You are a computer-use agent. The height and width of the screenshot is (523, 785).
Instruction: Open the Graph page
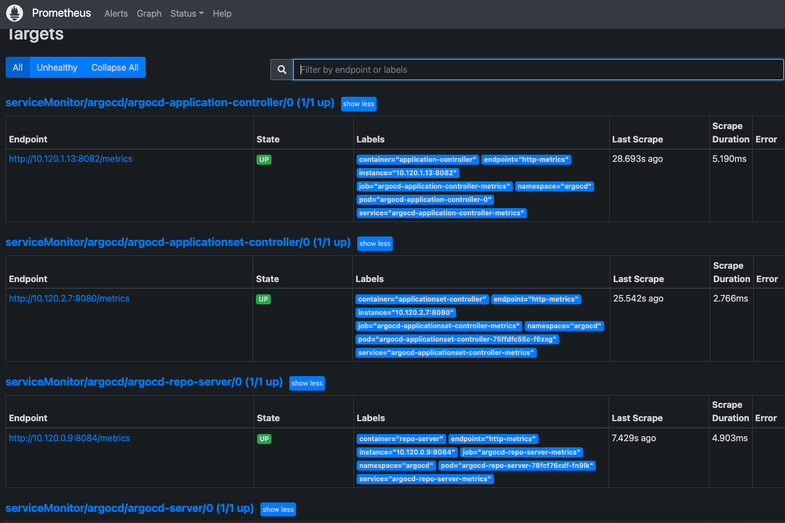tap(149, 13)
